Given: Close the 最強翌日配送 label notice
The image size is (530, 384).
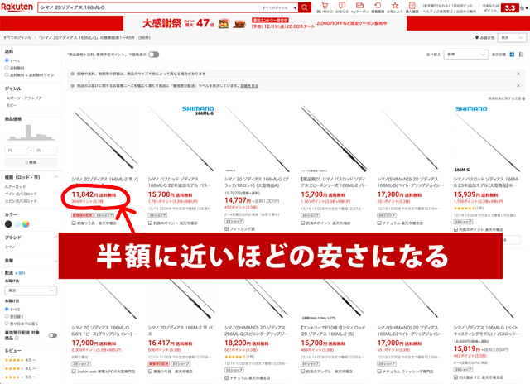Looking at the screenshot, I should coord(518,86).
